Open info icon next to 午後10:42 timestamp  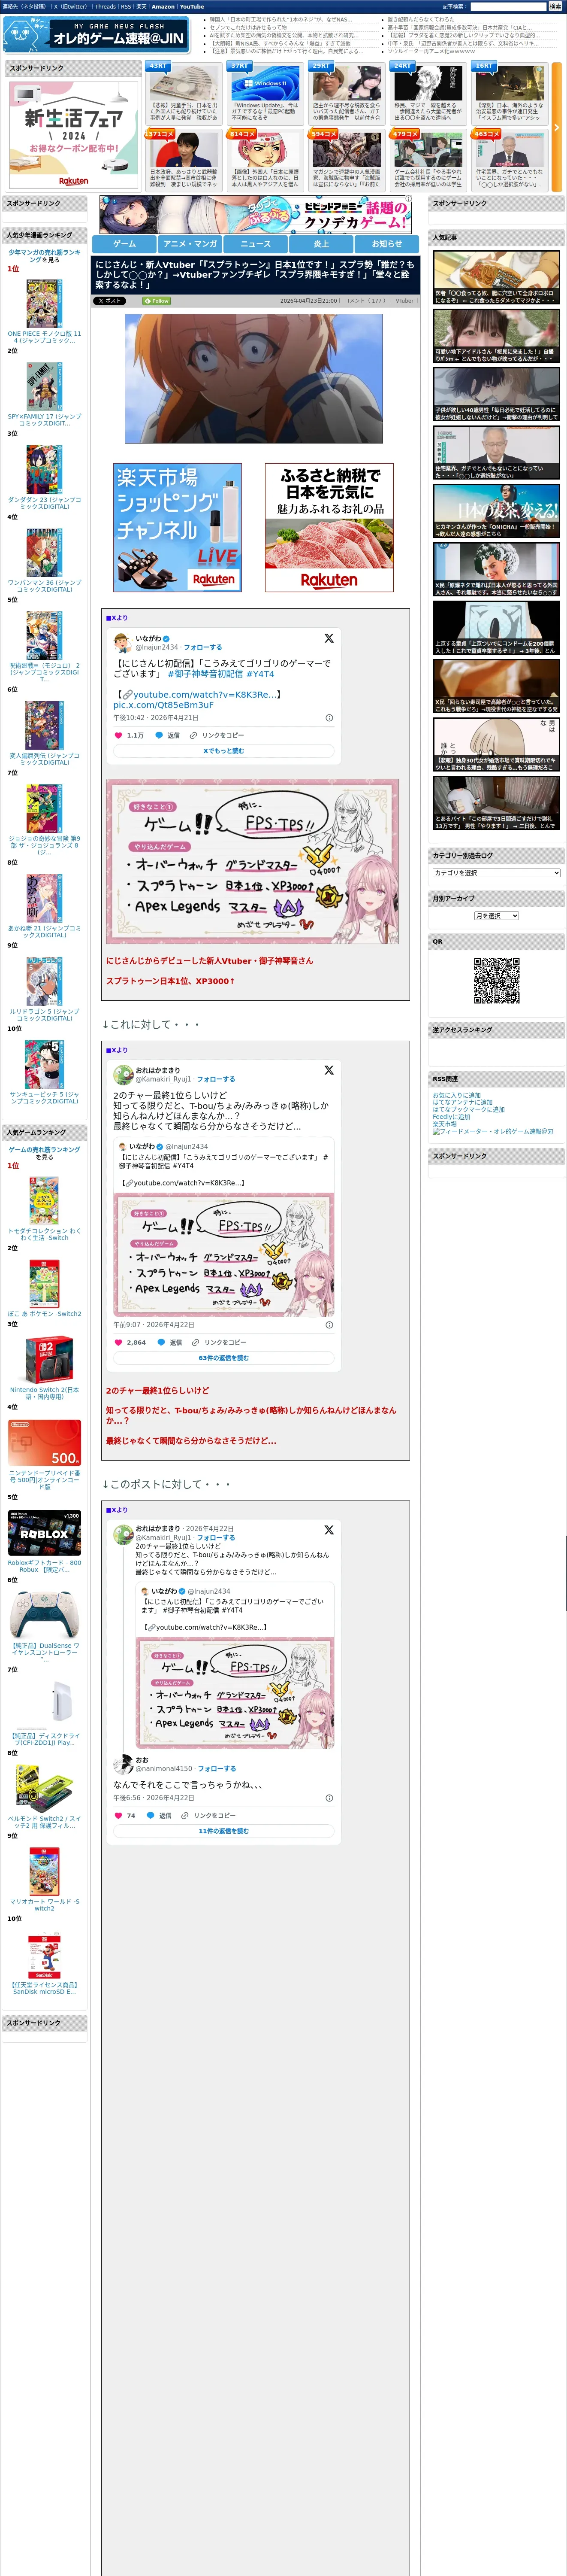point(329,718)
